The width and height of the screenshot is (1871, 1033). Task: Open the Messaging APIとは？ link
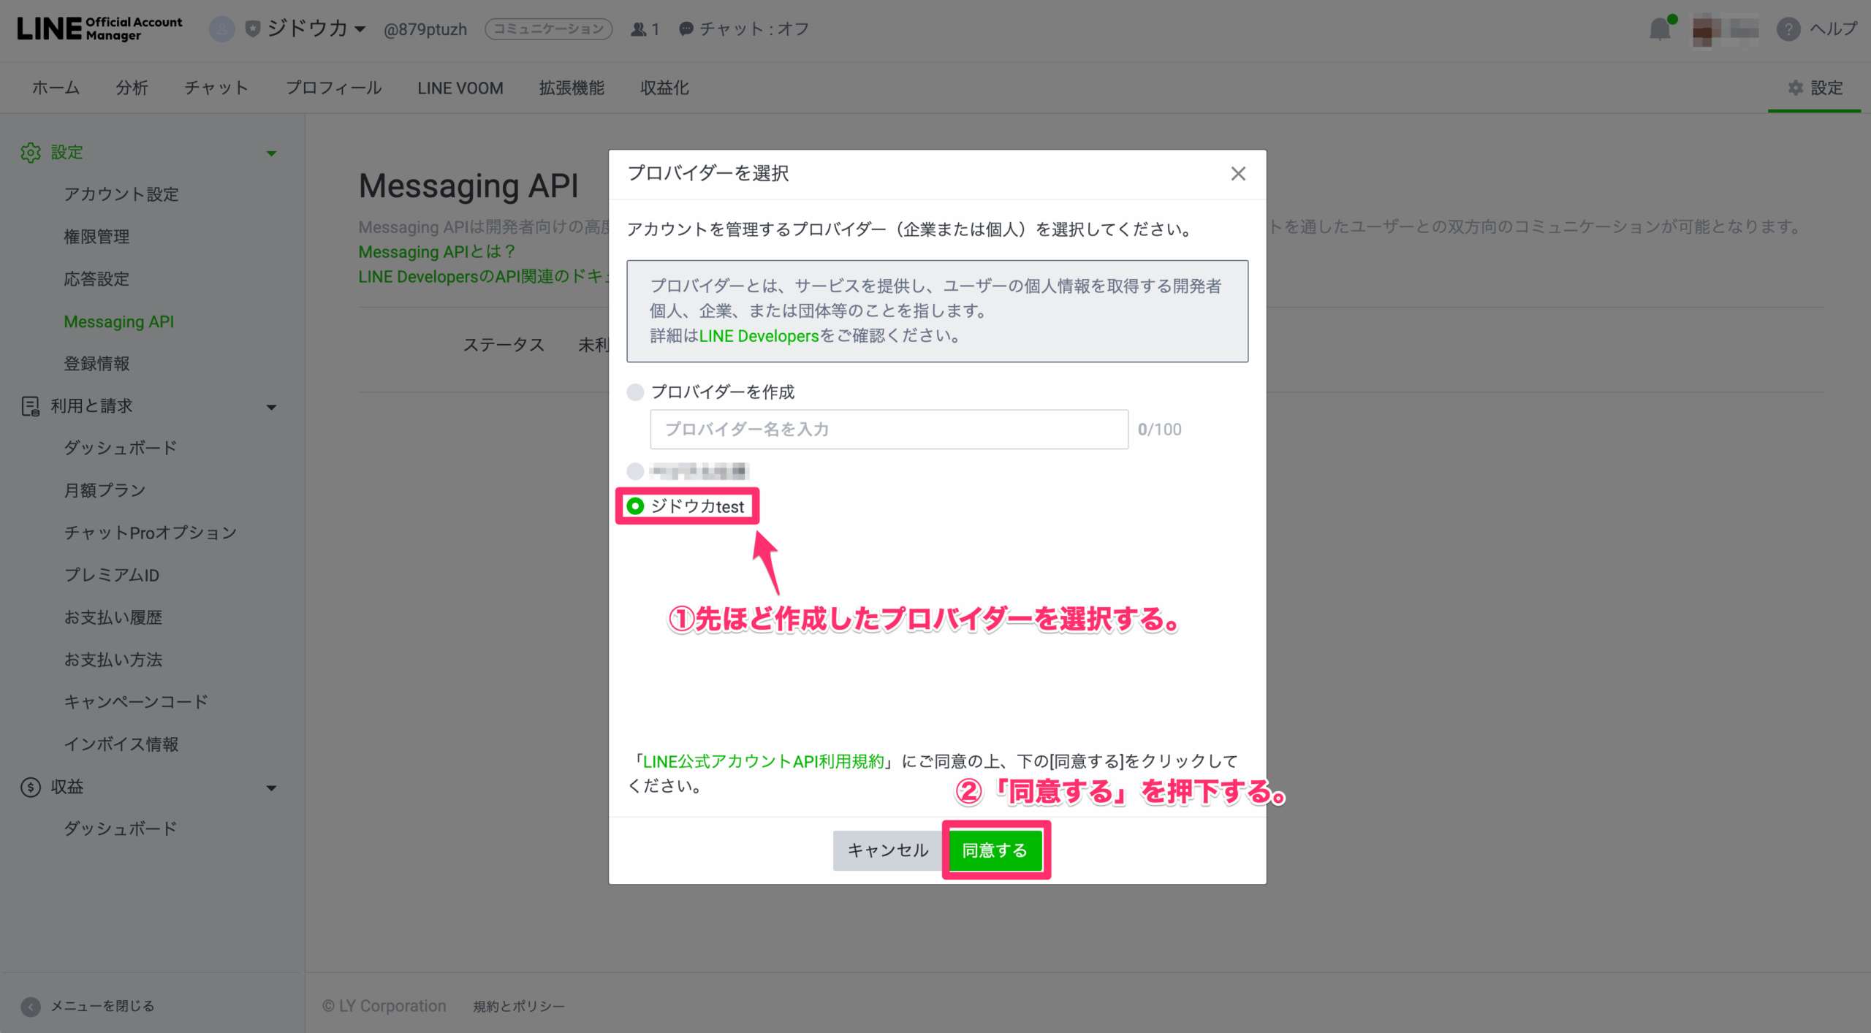pyautogui.click(x=437, y=252)
